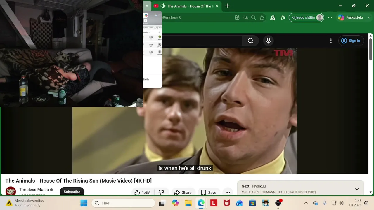Open more actions ellipsis beside Save

click(x=228, y=192)
